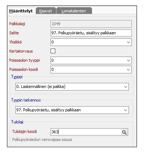Viewport: 145px width, 153px height.
Task: Click the Tulolaji group title
Action: tap(17, 122)
